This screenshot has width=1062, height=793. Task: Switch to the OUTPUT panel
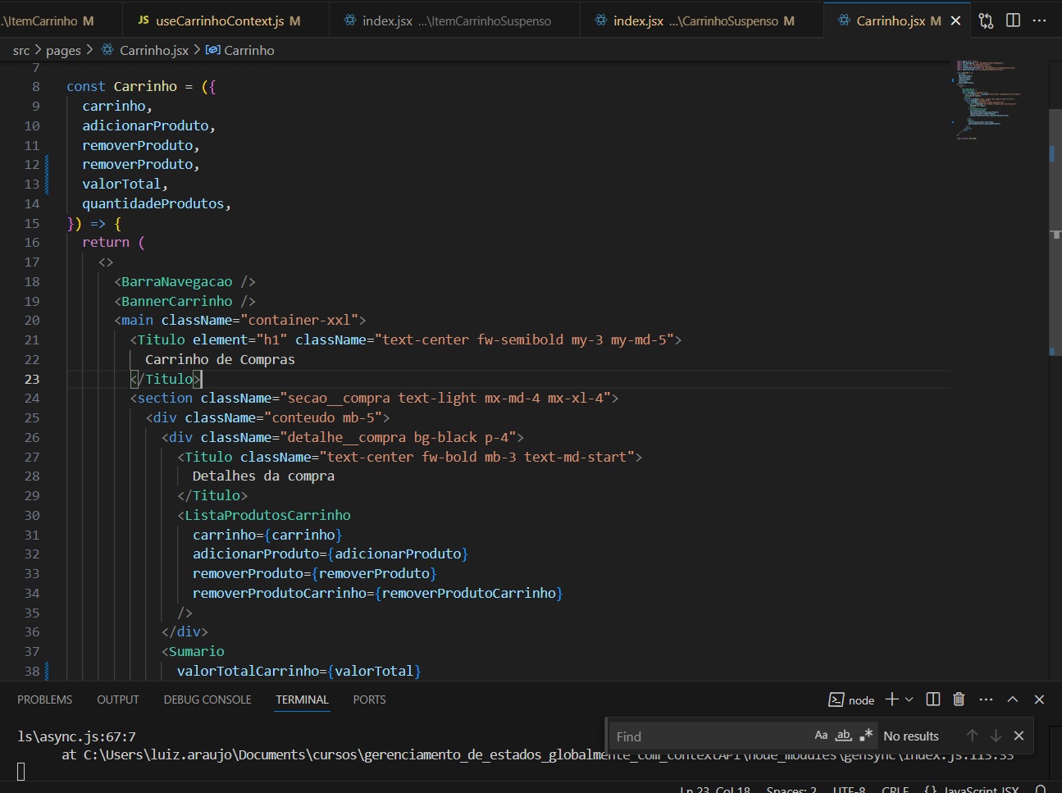(x=118, y=700)
